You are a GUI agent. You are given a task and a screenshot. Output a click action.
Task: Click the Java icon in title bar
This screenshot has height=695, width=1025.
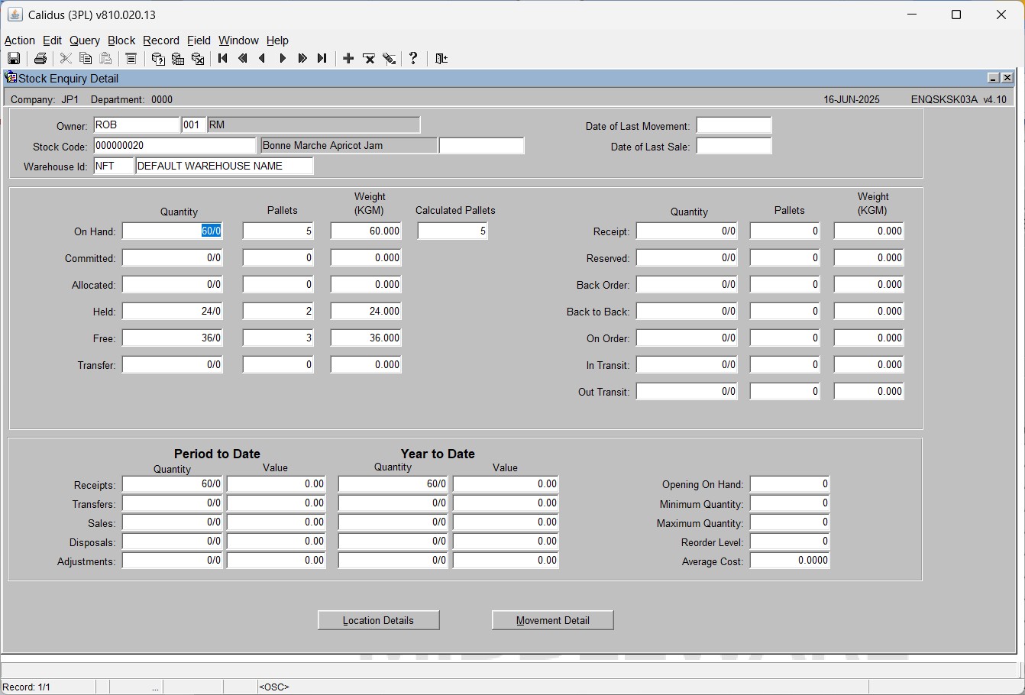point(15,15)
